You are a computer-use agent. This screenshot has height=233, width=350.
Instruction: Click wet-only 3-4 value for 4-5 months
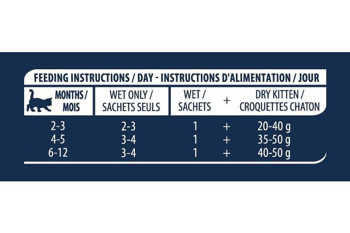tap(128, 140)
